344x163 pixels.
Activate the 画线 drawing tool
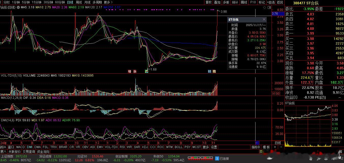[244, 2]
